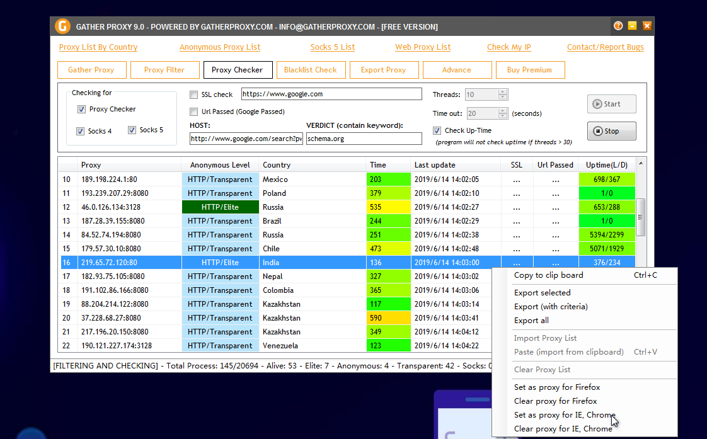
Task: Click the scrollbar up arrow in proxy list
Action: click(641, 163)
